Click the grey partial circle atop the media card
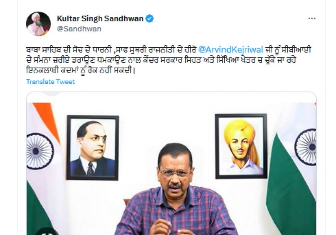336x235 pixels. 51,94
